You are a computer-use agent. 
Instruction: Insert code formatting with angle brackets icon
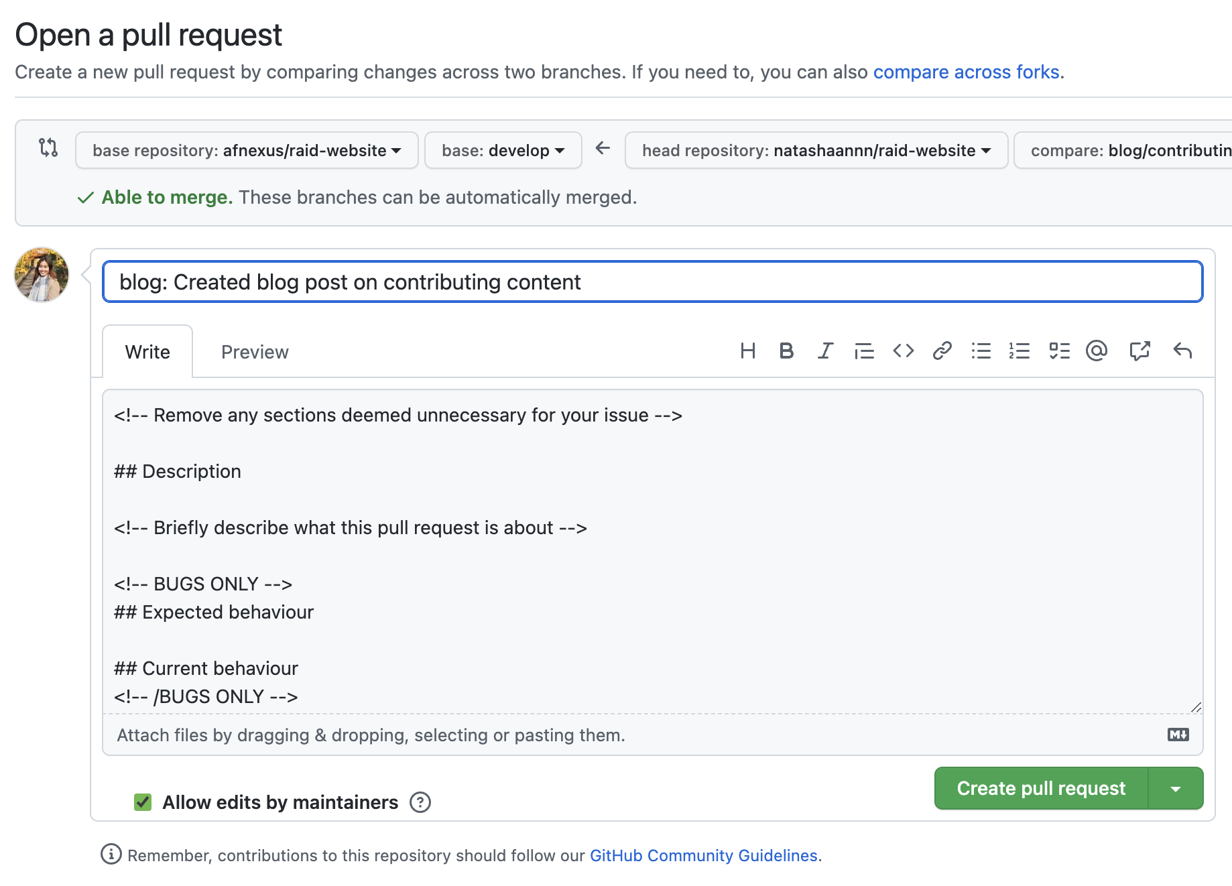click(903, 351)
